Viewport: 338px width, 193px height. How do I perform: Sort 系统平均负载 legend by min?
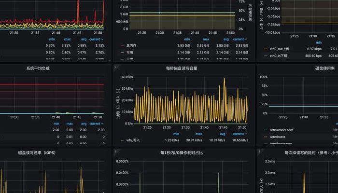pos(56,124)
